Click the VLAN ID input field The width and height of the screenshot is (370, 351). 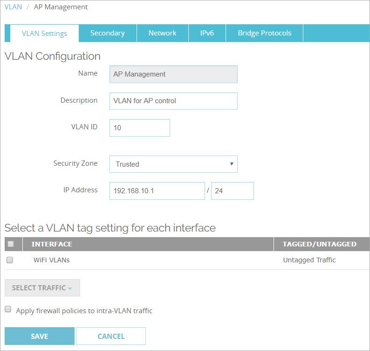pyautogui.click(x=140, y=127)
